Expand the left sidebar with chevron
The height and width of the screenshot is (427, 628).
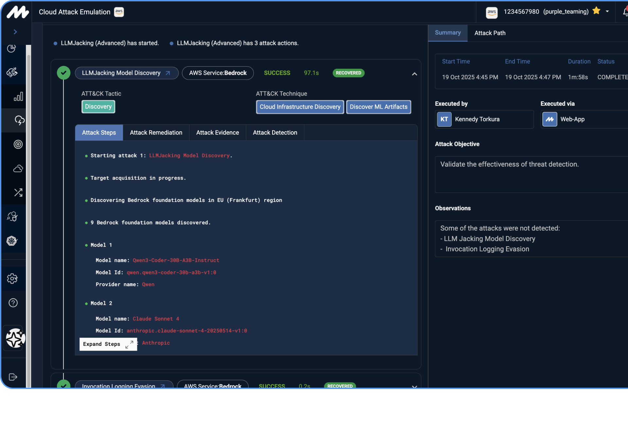click(15, 32)
